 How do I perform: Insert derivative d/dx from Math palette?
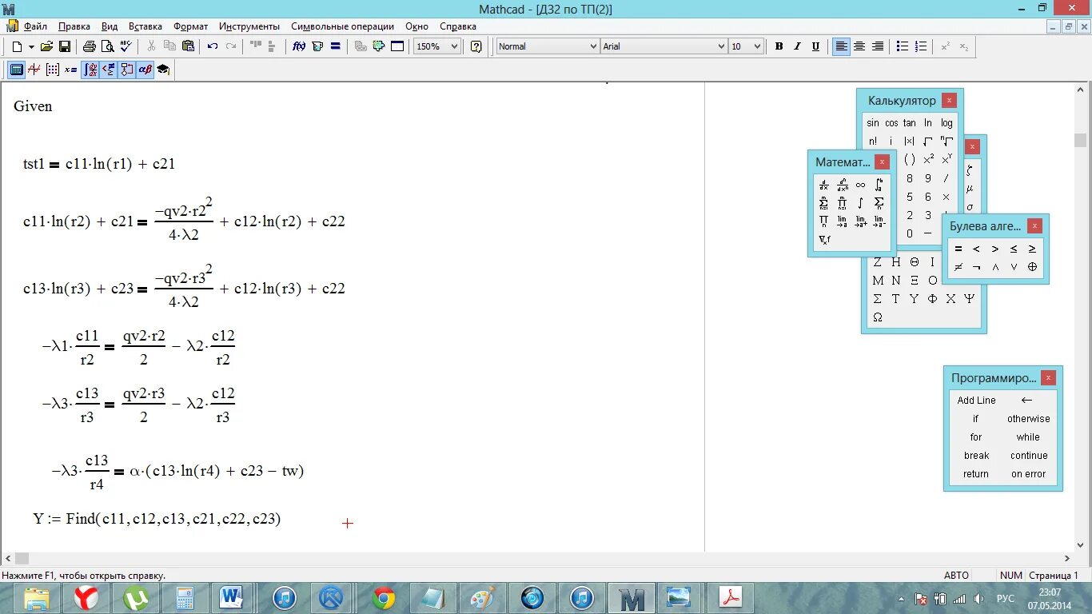coord(824,185)
